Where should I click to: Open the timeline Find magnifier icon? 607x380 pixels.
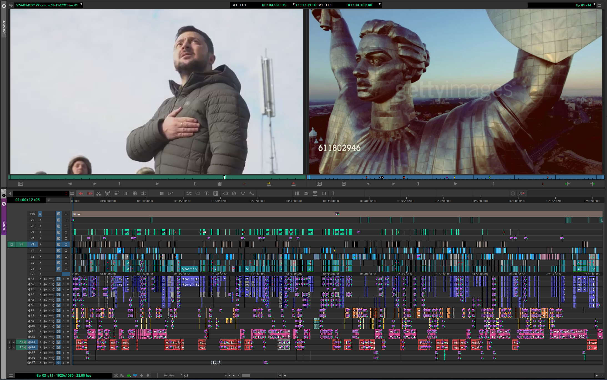click(x=186, y=375)
